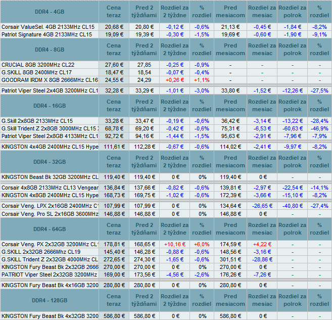332x320 pixels.
Task: Select PATRIOT Viper Steel 2x32GB 3200MHz row
Action: click(49, 275)
